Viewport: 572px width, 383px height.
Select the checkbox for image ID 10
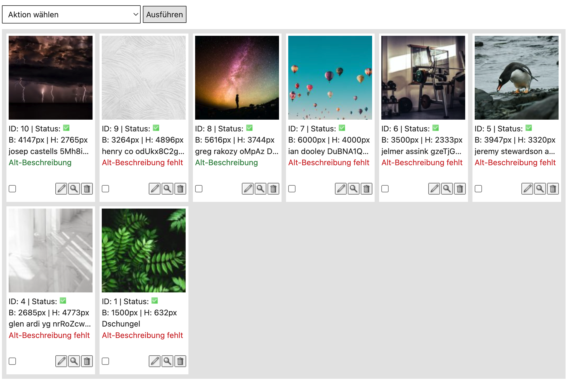(12, 189)
